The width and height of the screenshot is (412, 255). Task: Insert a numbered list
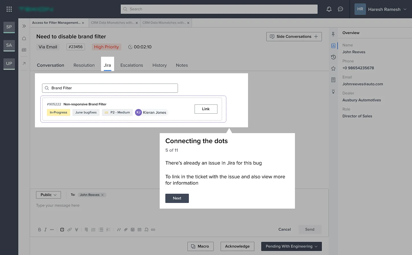click(93, 230)
